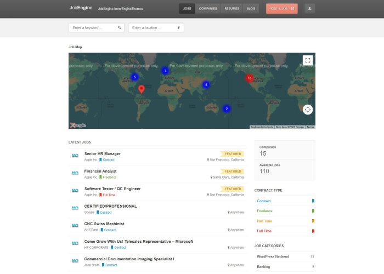Image resolution: width=384 pixels, height=274 pixels.
Task: Click the Available jobs count 110
Action: [264, 171]
